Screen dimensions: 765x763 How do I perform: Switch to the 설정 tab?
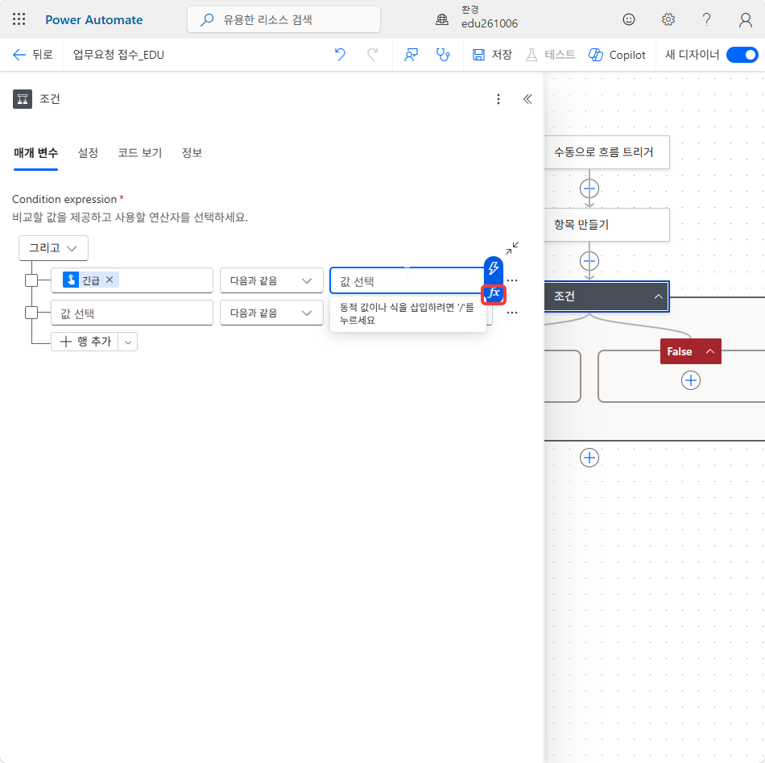(88, 153)
